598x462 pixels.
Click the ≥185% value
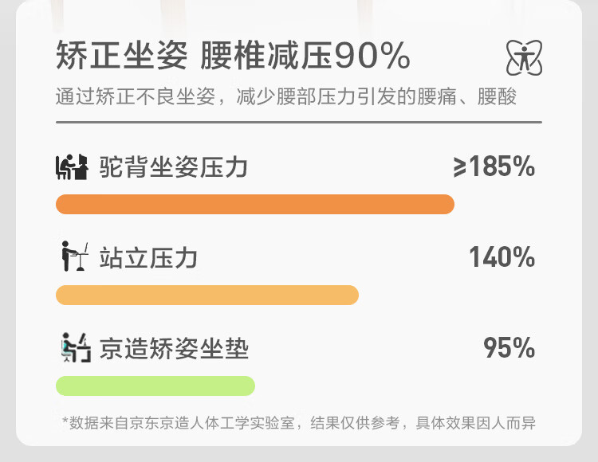(494, 166)
